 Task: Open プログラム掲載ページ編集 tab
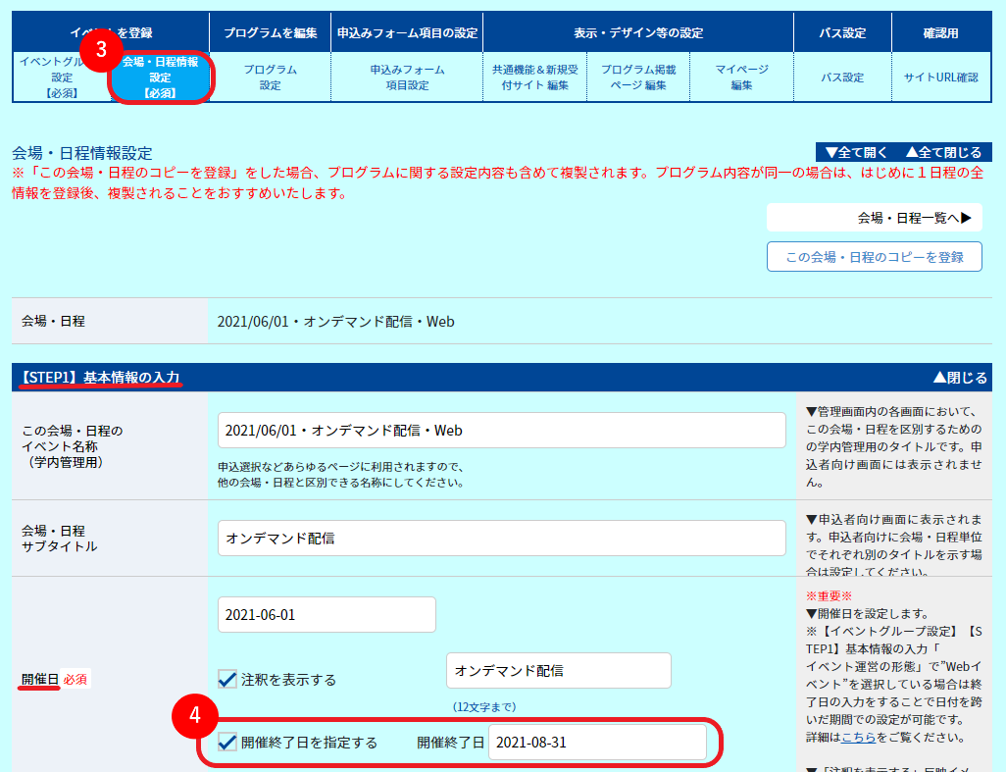tap(638, 77)
